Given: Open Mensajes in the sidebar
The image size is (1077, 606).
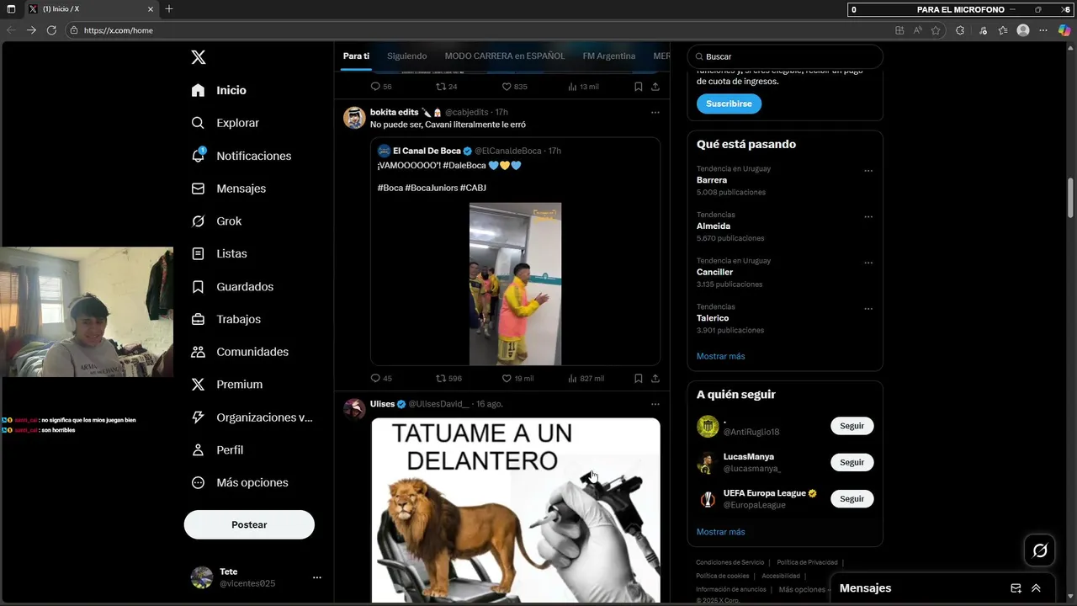Looking at the screenshot, I should (228, 189).
